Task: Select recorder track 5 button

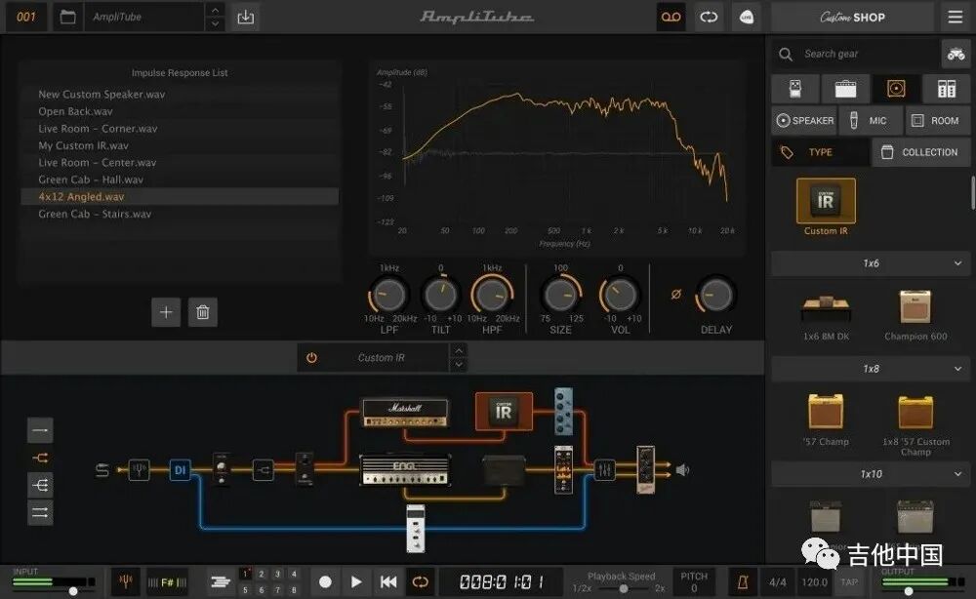Action: [245, 589]
